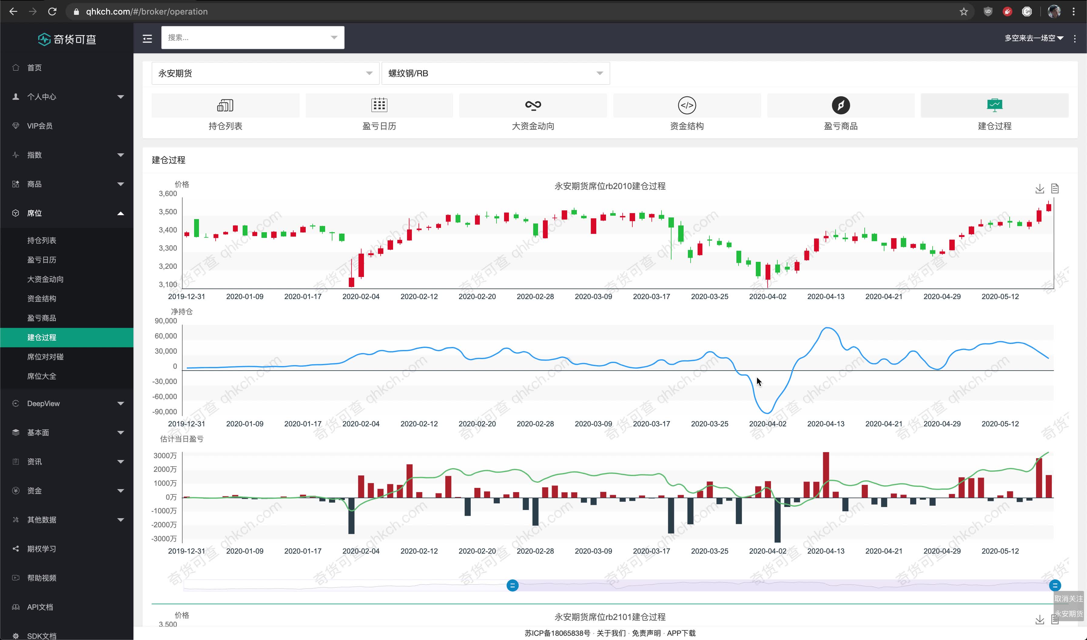Image resolution: width=1087 pixels, height=640 pixels.
Task: Download the rb2010 chart as image
Action: click(1039, 188)
